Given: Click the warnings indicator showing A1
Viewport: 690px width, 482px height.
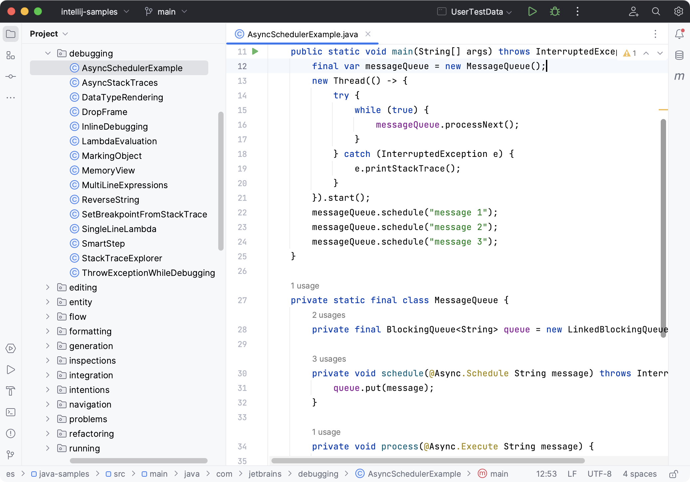Looking at the screenshot, I should click(630, 53).
